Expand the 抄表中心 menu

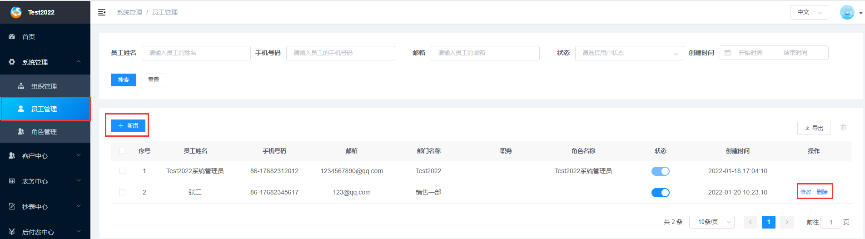click(x=79, y=206)
